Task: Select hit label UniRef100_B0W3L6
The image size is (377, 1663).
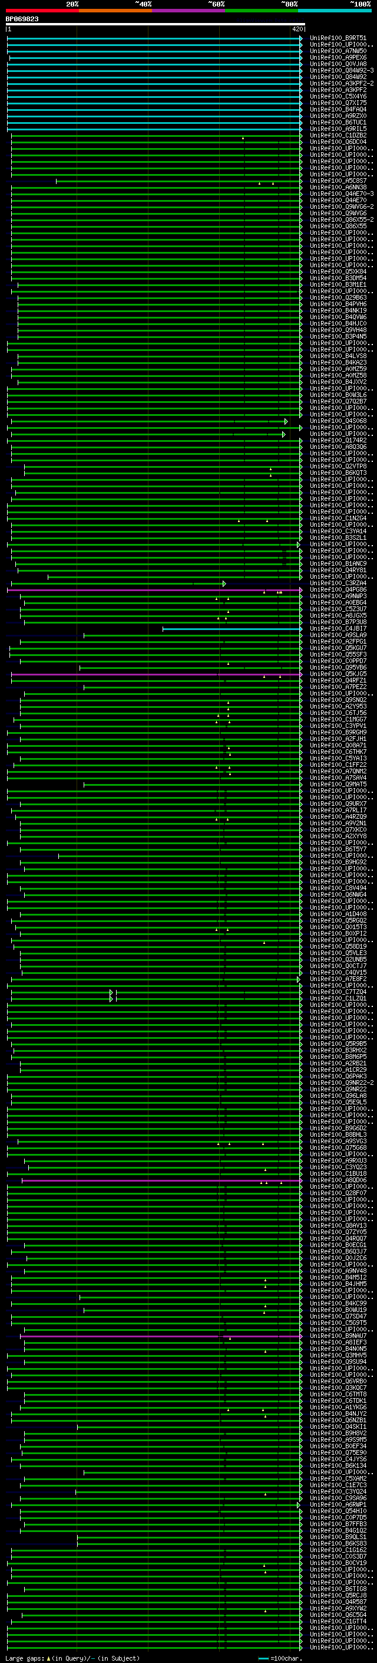Action: coord(338,395)
